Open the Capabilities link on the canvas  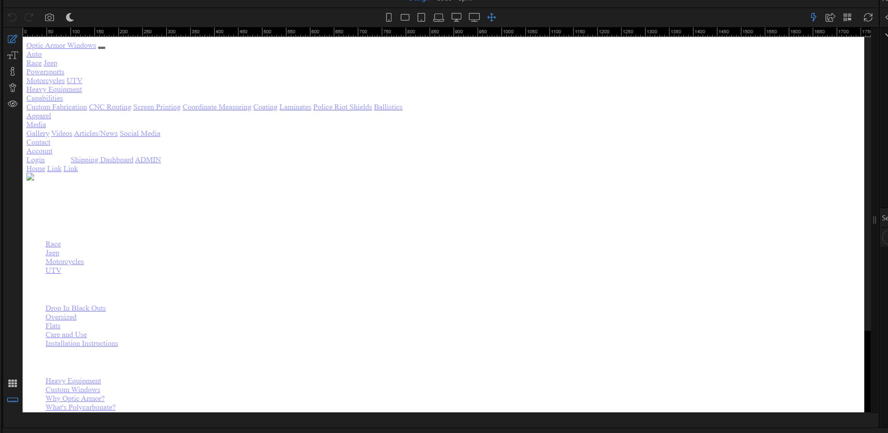point(44,98)
